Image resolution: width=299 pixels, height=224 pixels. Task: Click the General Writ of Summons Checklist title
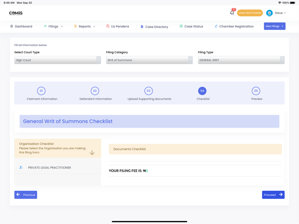67,121
